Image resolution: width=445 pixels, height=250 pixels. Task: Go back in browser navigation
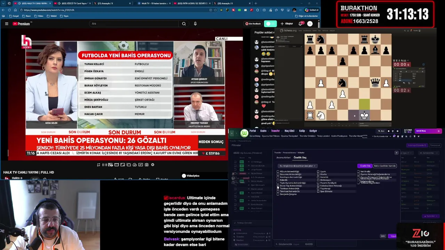[3, 10]
